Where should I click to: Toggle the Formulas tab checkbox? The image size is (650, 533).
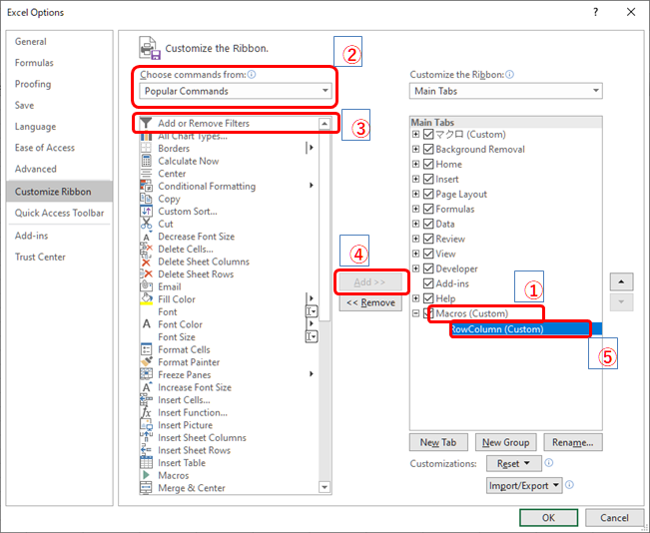coord(428,209)
